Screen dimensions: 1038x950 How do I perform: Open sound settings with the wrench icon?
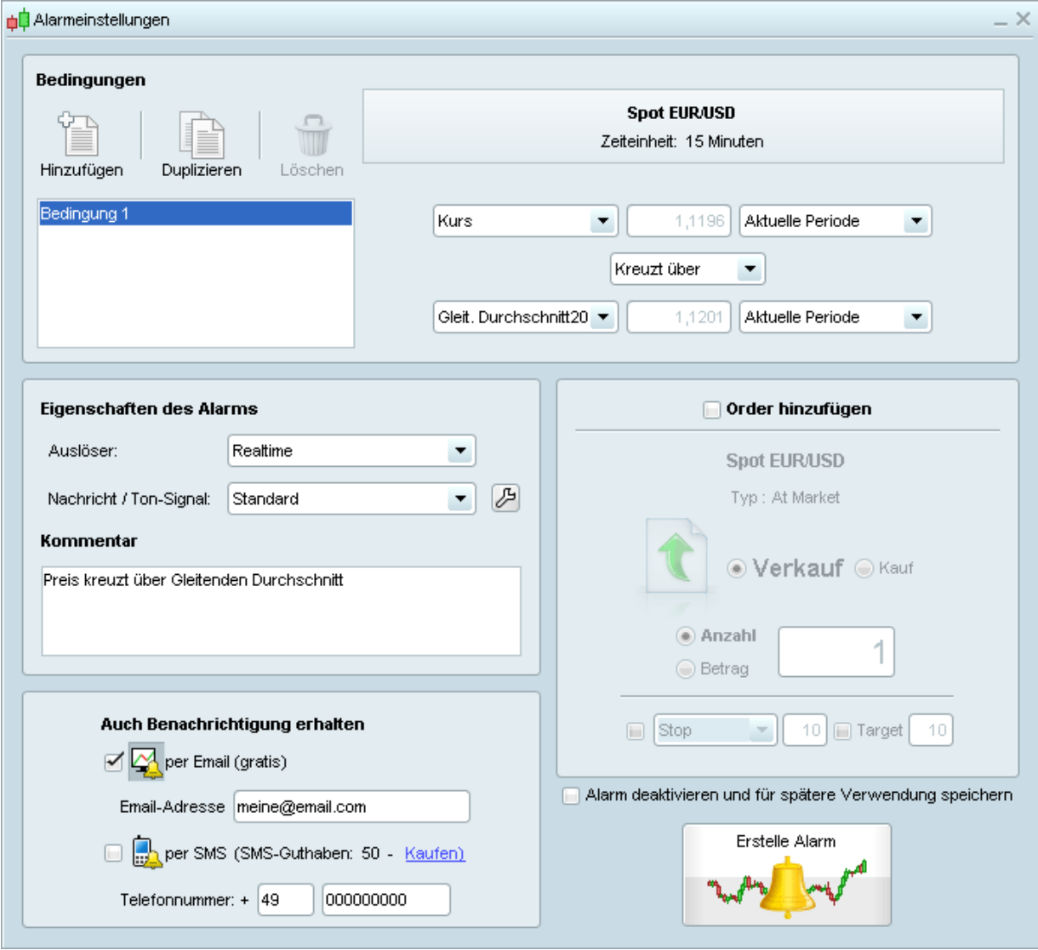pos(505,498)
